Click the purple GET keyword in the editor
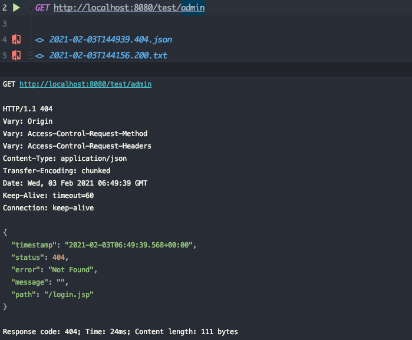 pyautogui.click(x=42, y=8)
